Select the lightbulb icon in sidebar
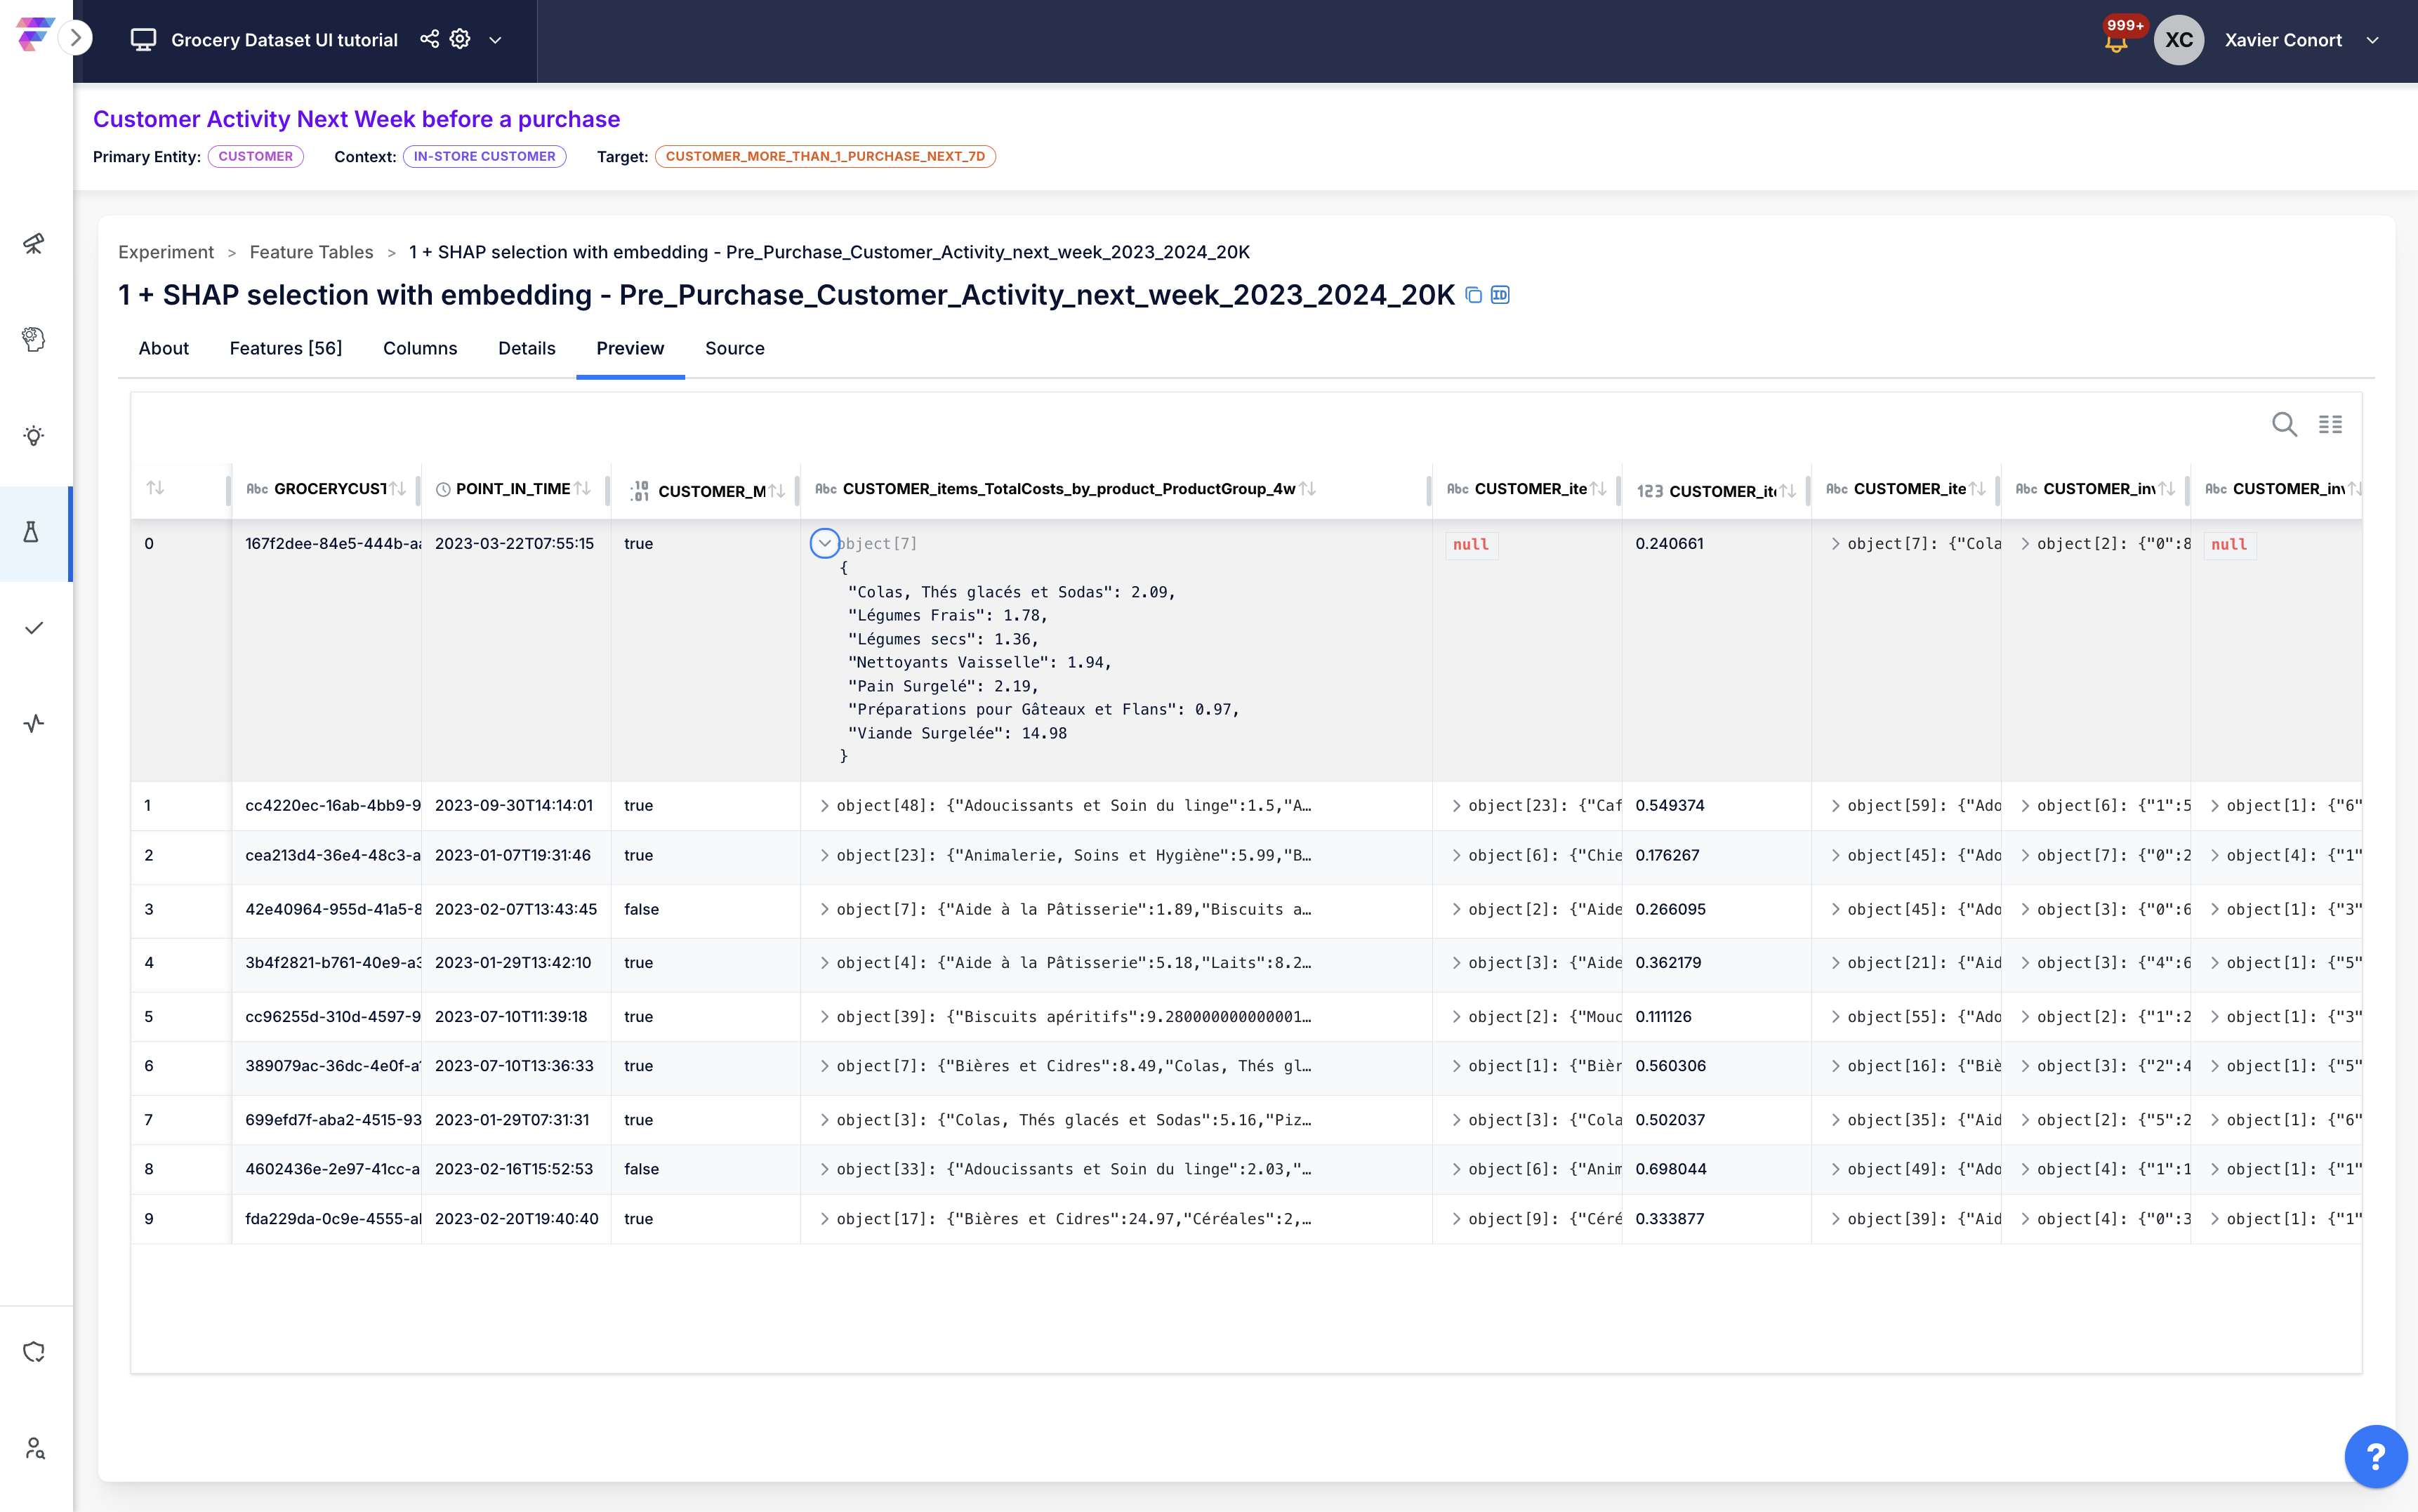 (34, 435)
